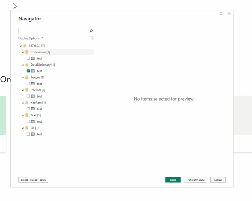Select the DataDictionary [1] label
Screen dimensions: 252x201
coord(43,65)
